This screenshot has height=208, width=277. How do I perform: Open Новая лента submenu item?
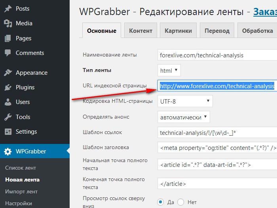click(x=22, y=180)
